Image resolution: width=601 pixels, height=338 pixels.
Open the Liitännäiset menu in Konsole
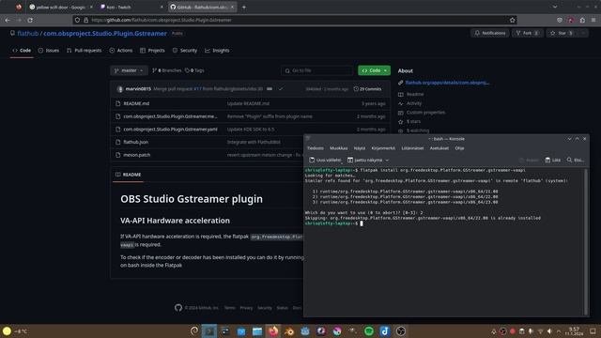coord(412,148)
